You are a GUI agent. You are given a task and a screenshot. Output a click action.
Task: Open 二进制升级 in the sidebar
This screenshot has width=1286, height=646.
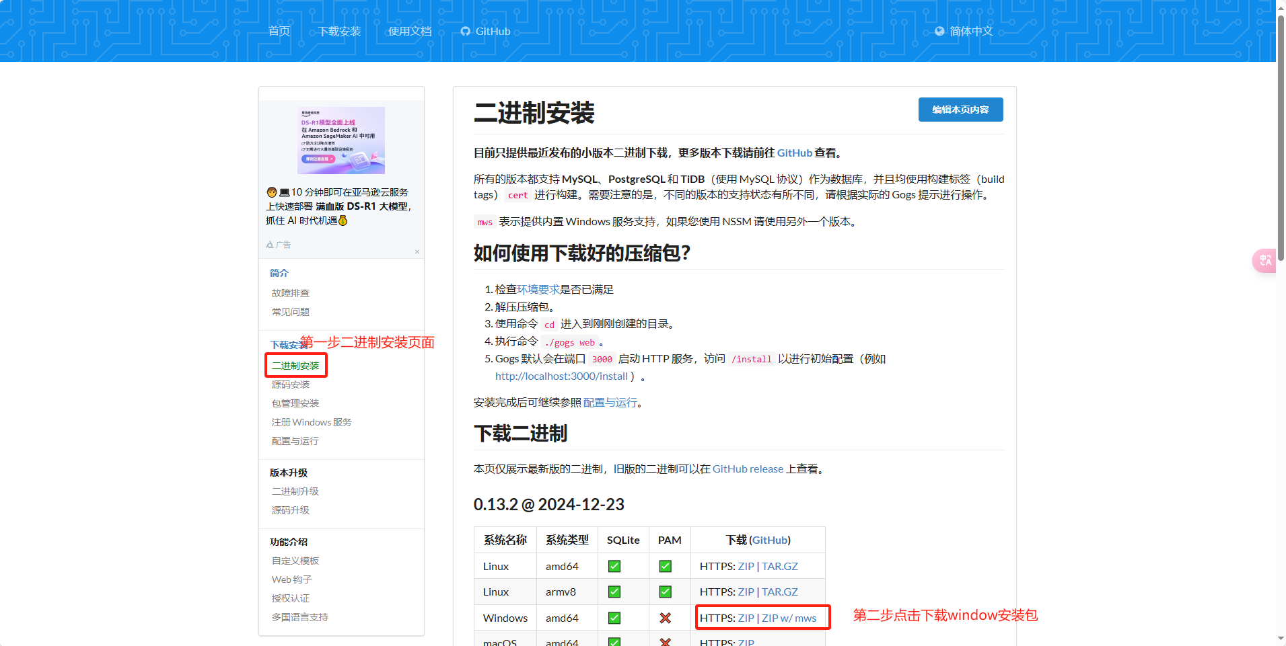(295, 491)
